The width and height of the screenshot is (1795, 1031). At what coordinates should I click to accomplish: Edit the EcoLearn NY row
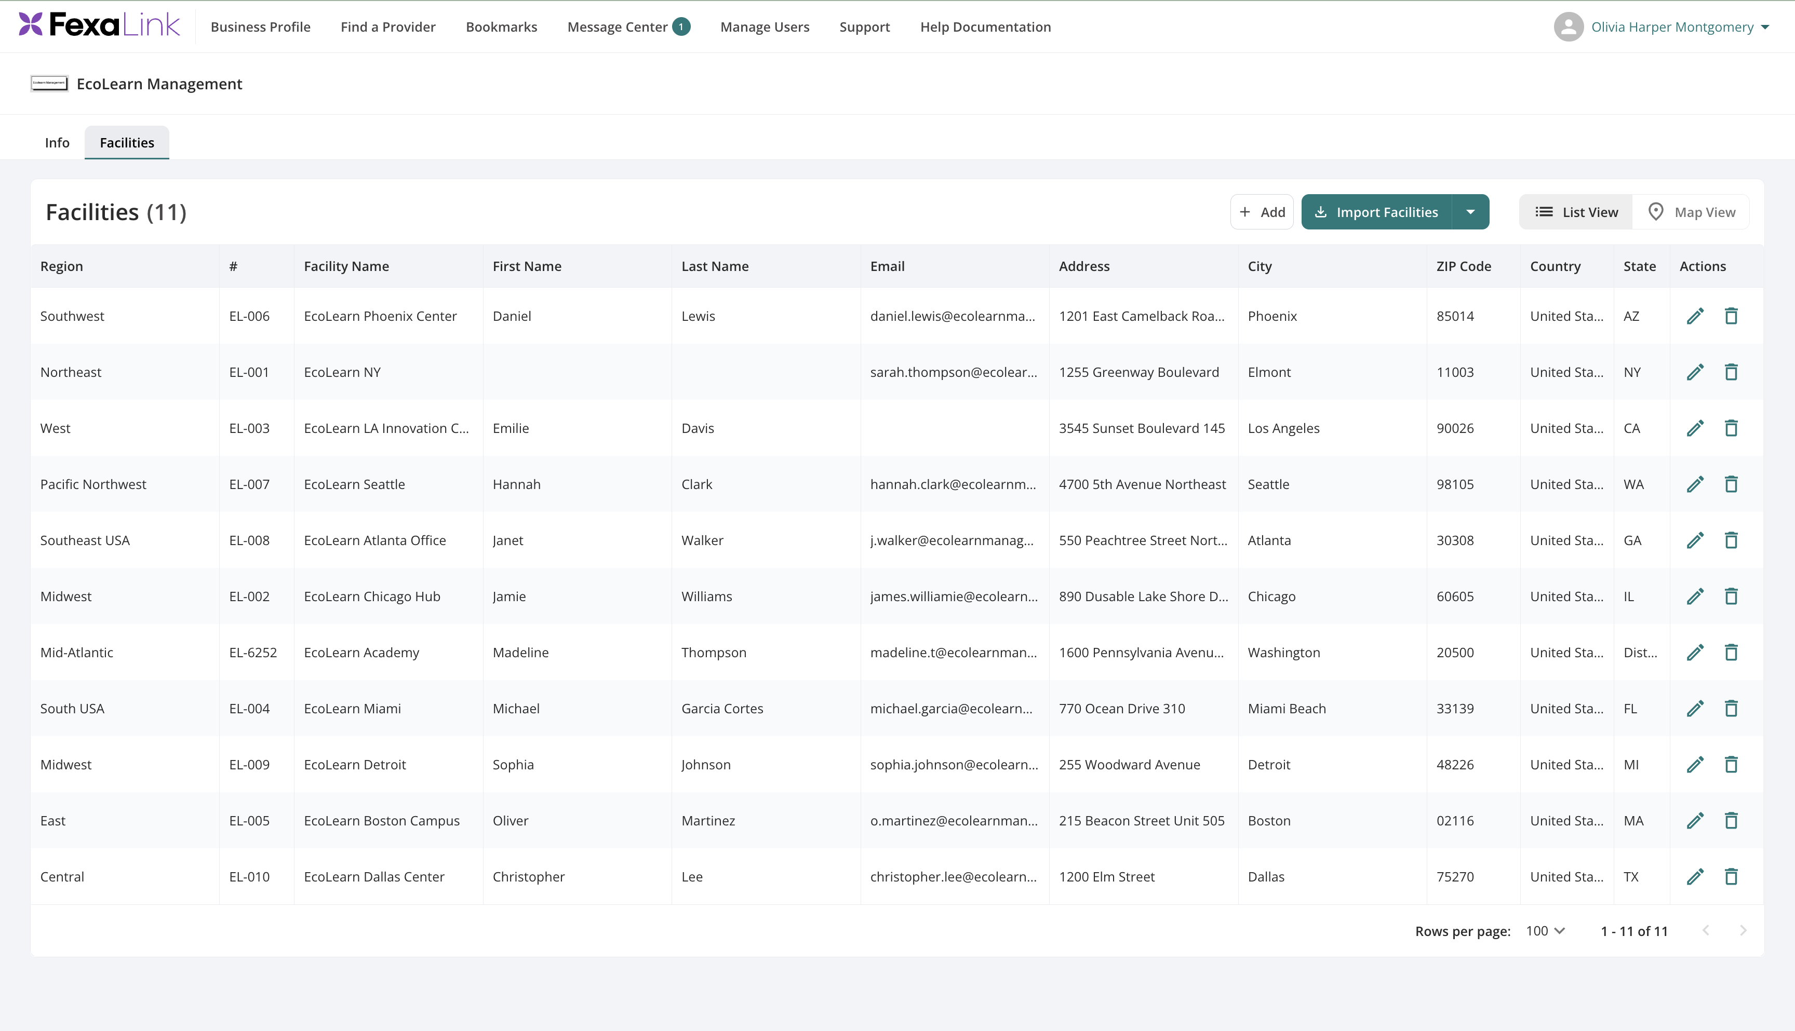[x=1694, y=372]
